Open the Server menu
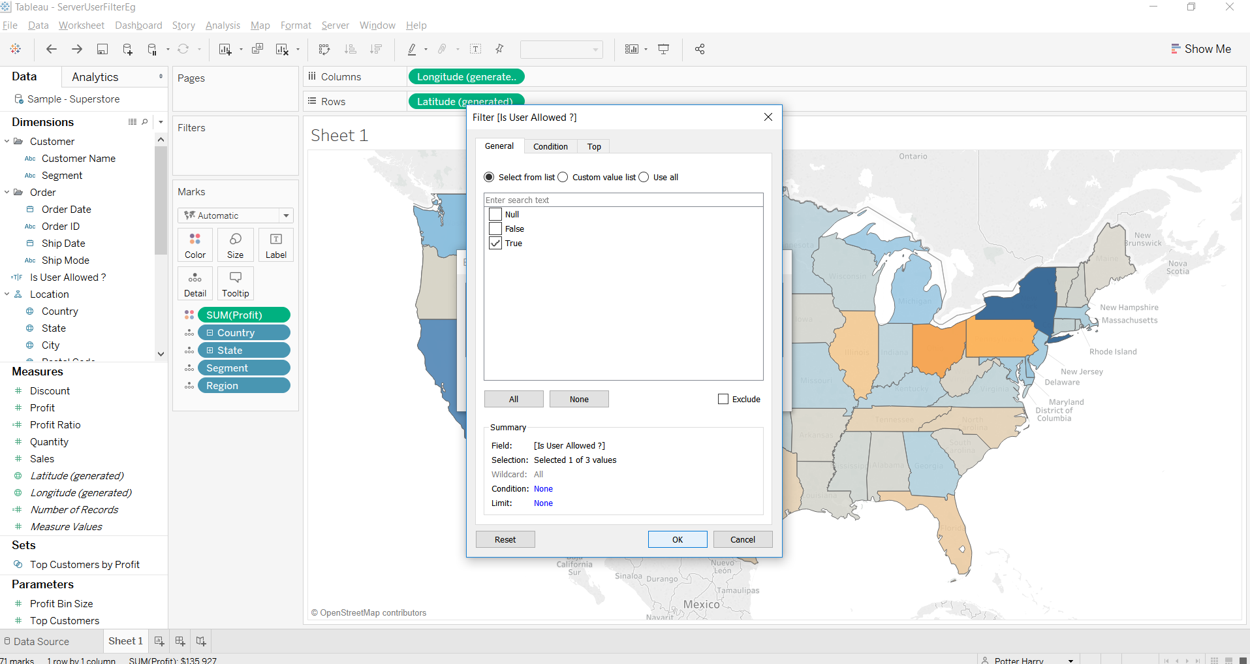1250x664 pixels. [336, 25]
